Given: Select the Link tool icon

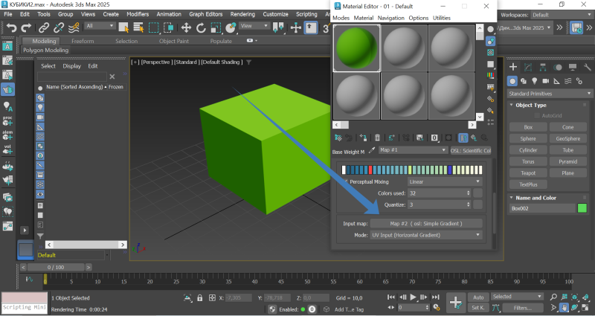Looking at the screenshot, I should pyautogui.click(x=44, y=28).
